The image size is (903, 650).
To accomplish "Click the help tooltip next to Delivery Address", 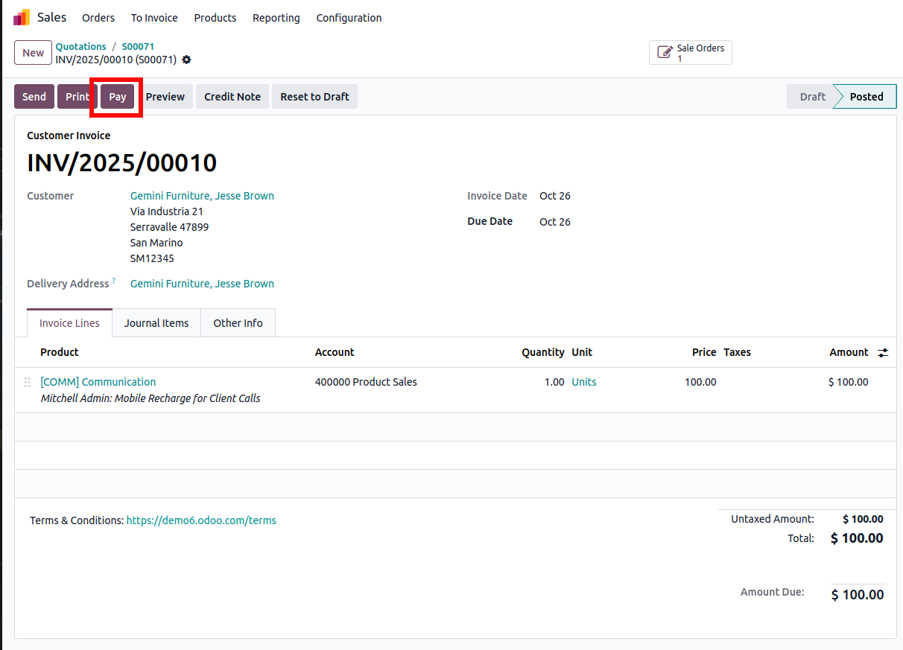I will [x=114, y=281].
